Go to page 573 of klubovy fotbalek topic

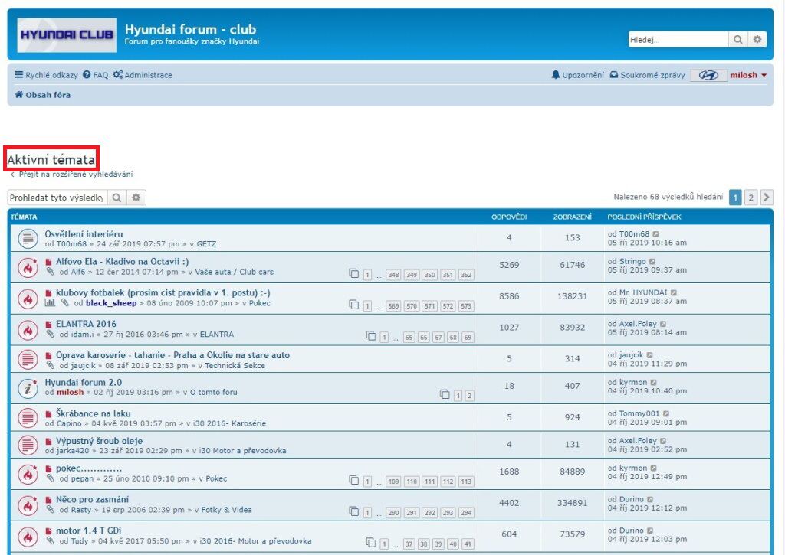tap(466, 306)
